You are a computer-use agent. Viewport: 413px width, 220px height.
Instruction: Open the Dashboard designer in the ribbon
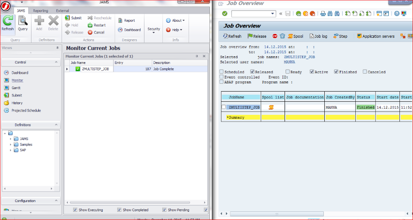(129, 30)
